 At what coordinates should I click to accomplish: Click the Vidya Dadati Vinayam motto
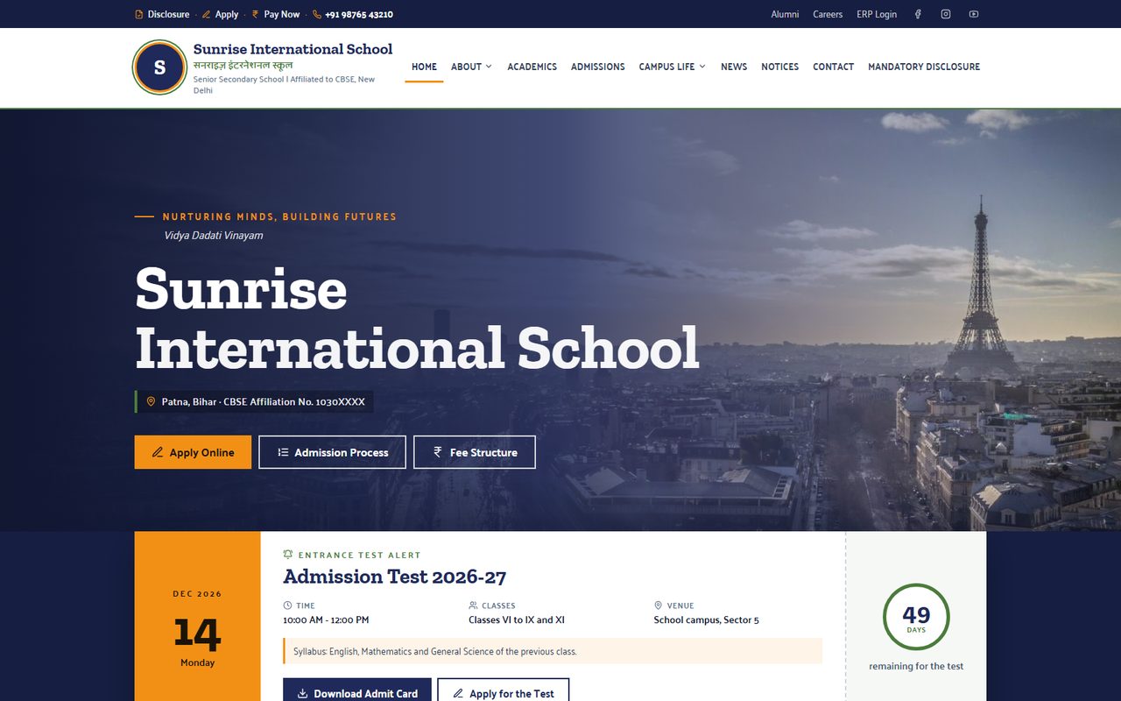point(214,235)
